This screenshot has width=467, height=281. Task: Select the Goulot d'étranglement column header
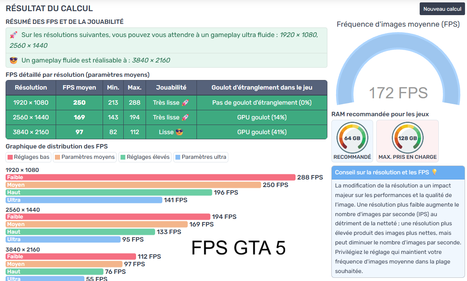(262, 88)
